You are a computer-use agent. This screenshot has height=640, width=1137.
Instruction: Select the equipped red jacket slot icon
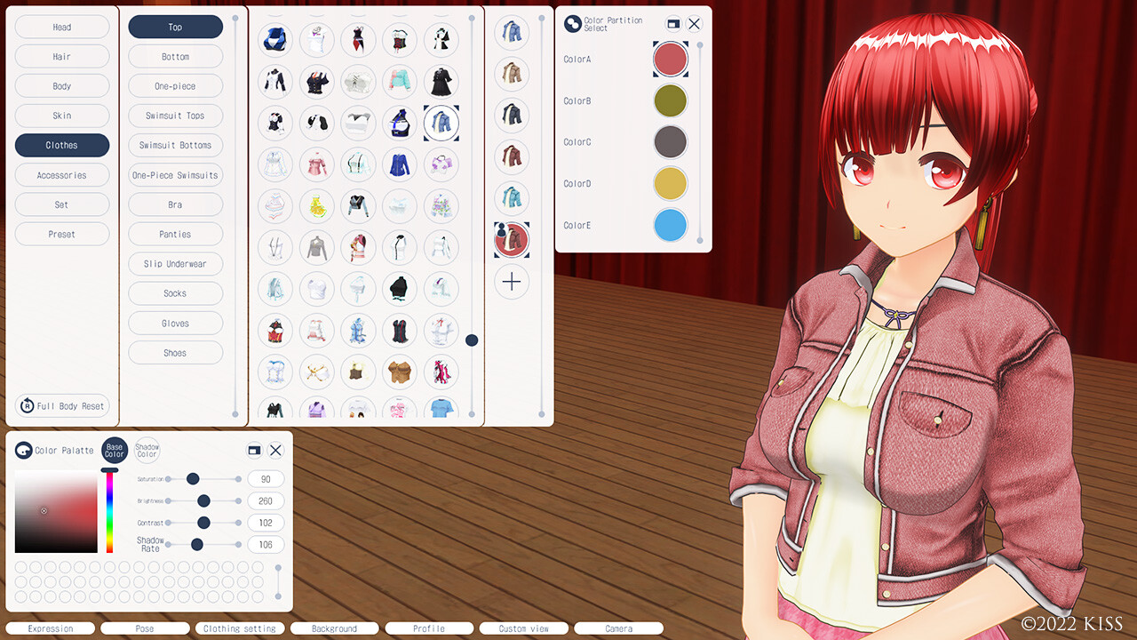click(x=512, y=239)
